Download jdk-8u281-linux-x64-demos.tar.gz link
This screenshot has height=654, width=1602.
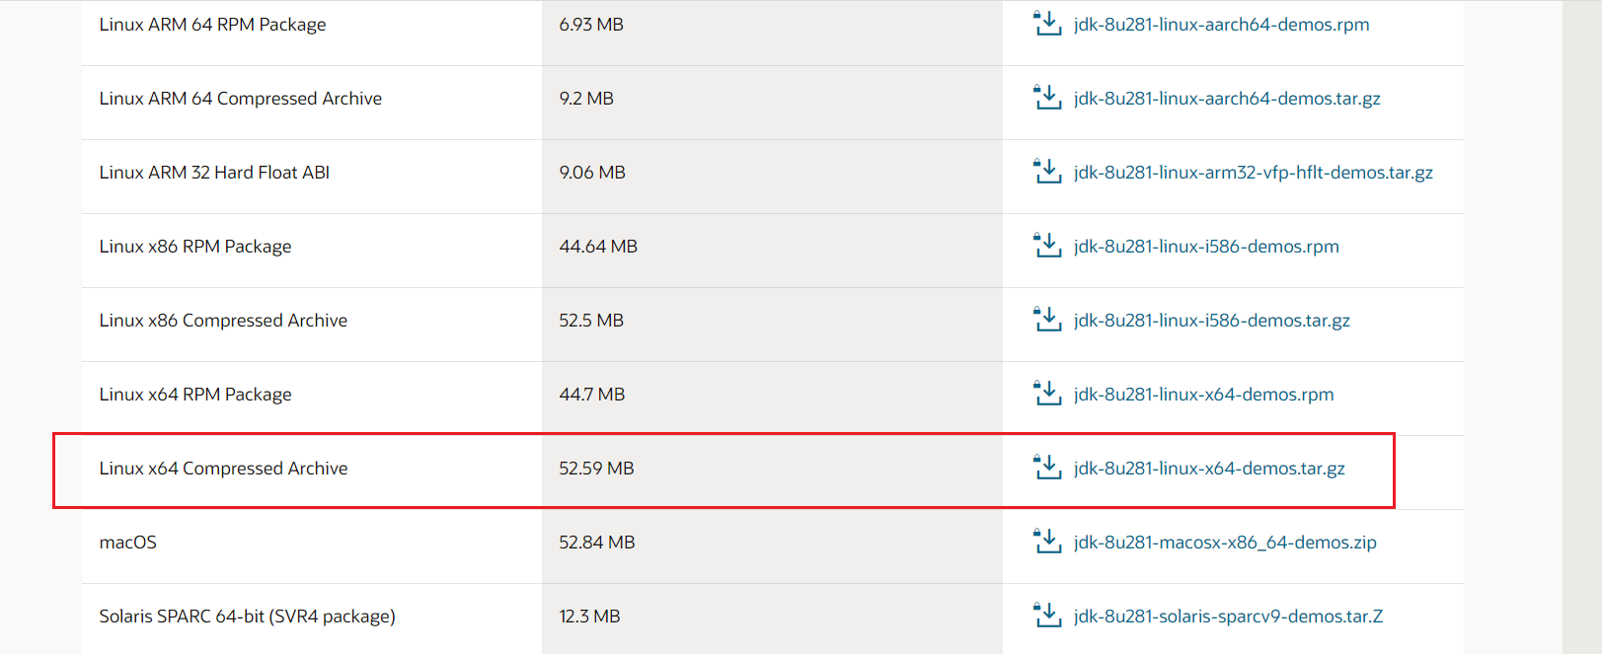(1209, 469)
